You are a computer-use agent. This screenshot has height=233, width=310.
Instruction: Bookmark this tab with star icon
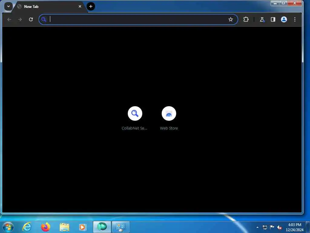(x=230, y=19)
